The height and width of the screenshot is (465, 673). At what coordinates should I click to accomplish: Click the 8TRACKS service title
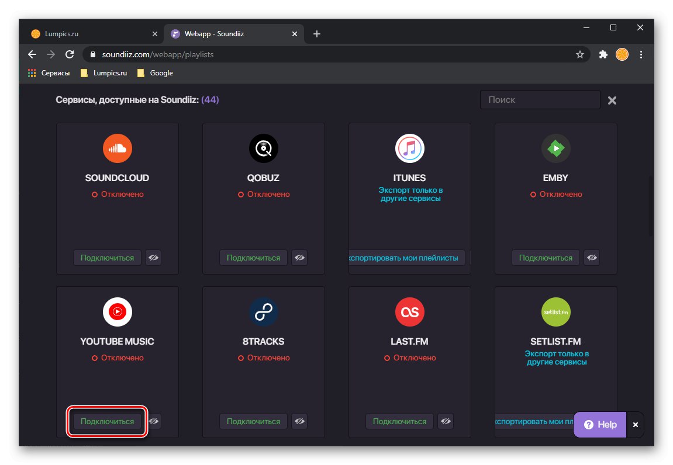[263, 342]
